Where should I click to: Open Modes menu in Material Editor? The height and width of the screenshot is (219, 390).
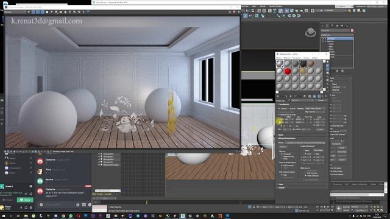click(x=279, y=58)
